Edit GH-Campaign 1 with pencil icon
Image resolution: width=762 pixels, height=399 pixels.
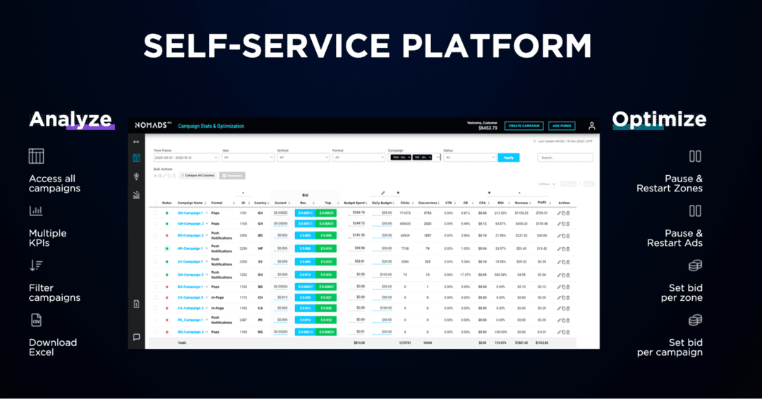tap(559, 213)
